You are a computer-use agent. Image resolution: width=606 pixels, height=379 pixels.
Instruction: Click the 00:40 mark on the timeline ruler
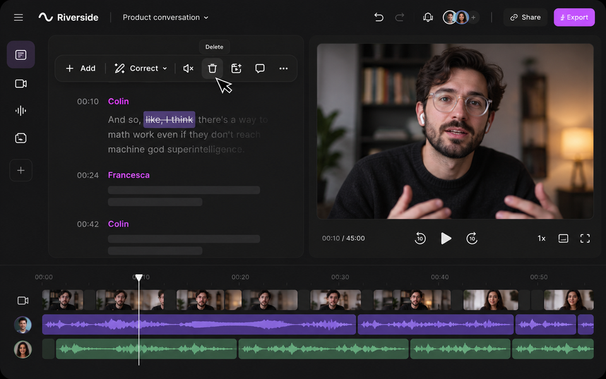point(440,277)
